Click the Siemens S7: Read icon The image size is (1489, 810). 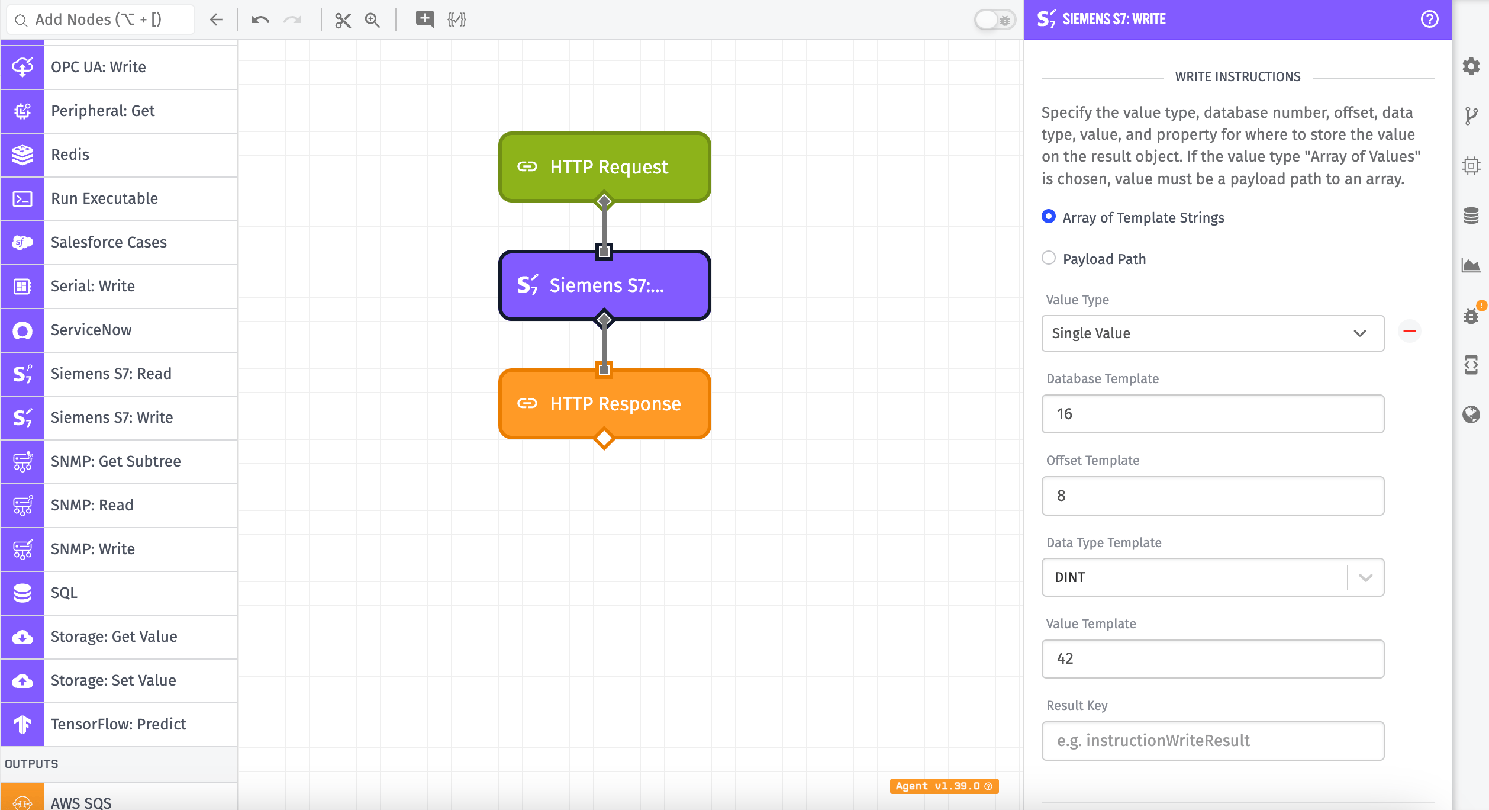(x=22, y=374)
